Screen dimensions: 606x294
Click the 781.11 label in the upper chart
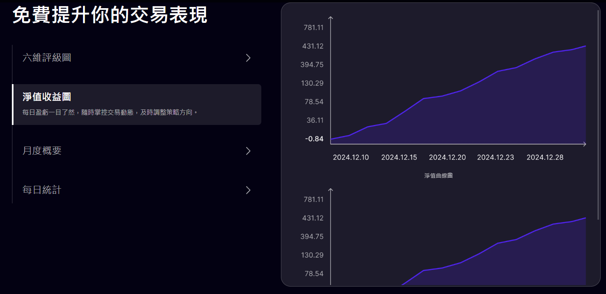pos(314,28)
